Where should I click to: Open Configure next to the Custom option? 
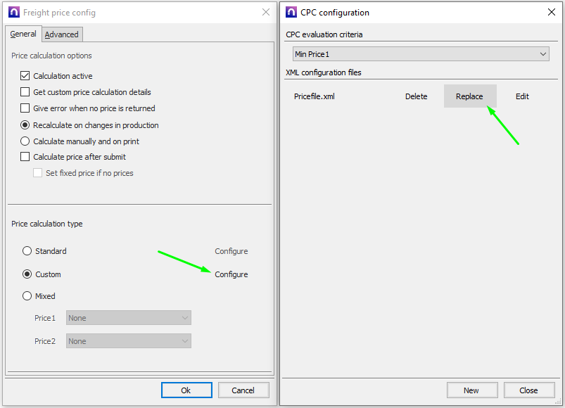(231, 274)
